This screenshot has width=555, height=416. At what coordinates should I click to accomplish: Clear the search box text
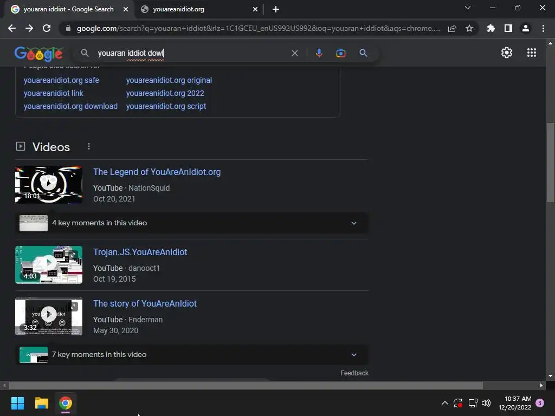click(x=294, y=53)
